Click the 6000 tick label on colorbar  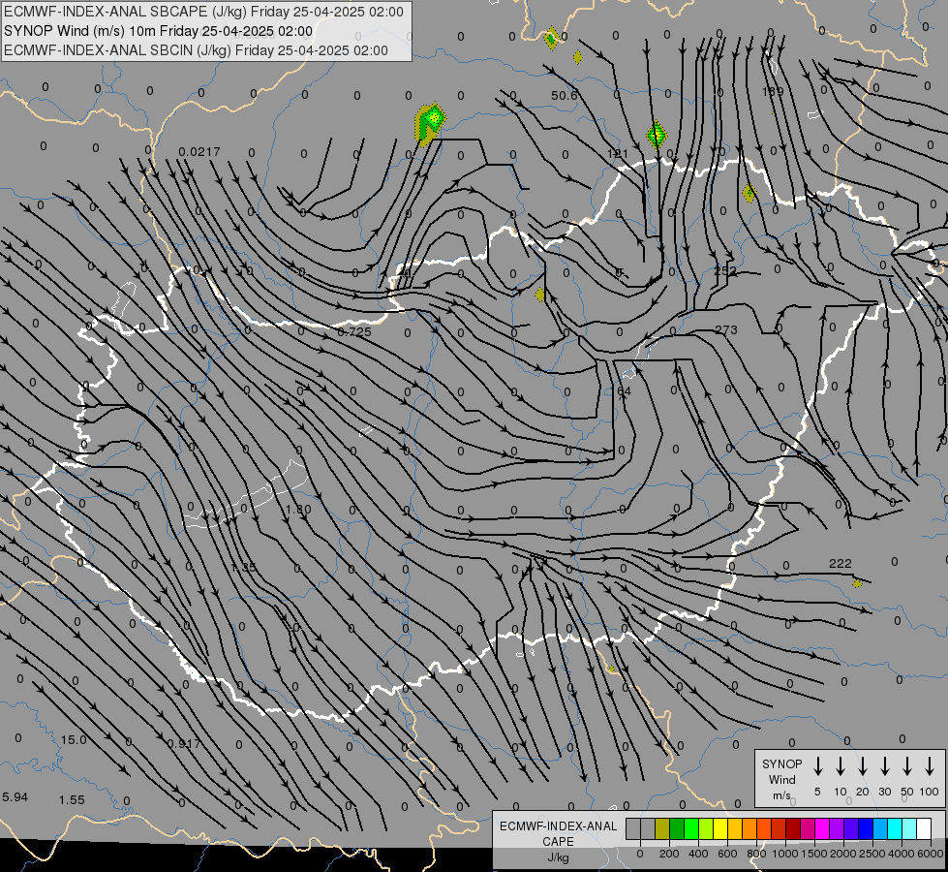tap(931, 854)
